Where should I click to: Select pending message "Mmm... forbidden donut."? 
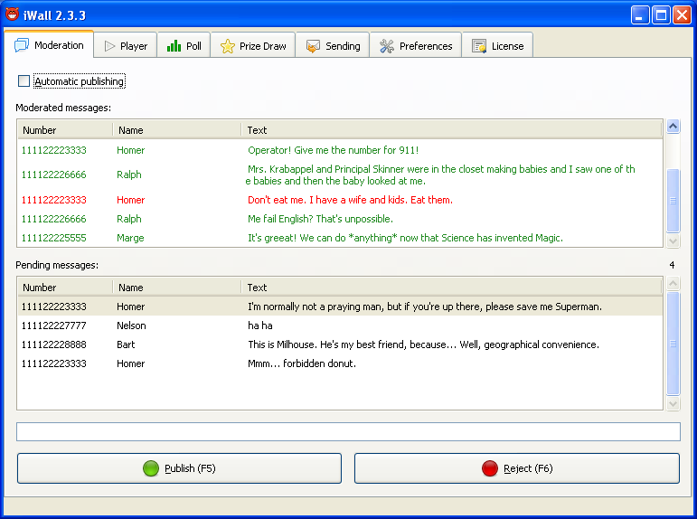pos(340,363)
